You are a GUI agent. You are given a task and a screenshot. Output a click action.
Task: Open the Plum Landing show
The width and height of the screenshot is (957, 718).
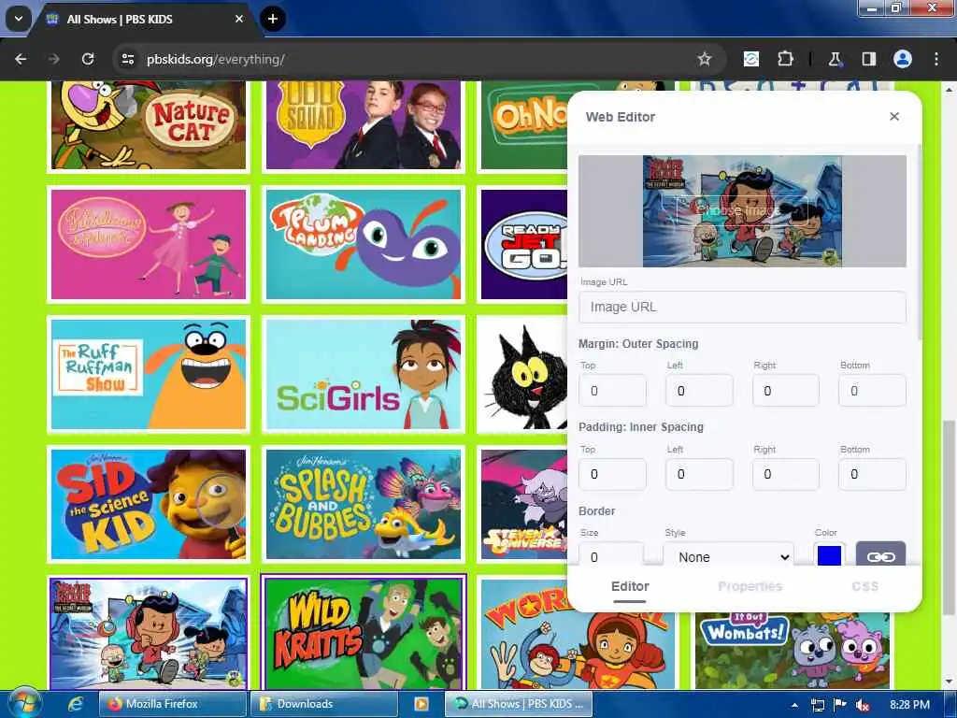[364, 244]
